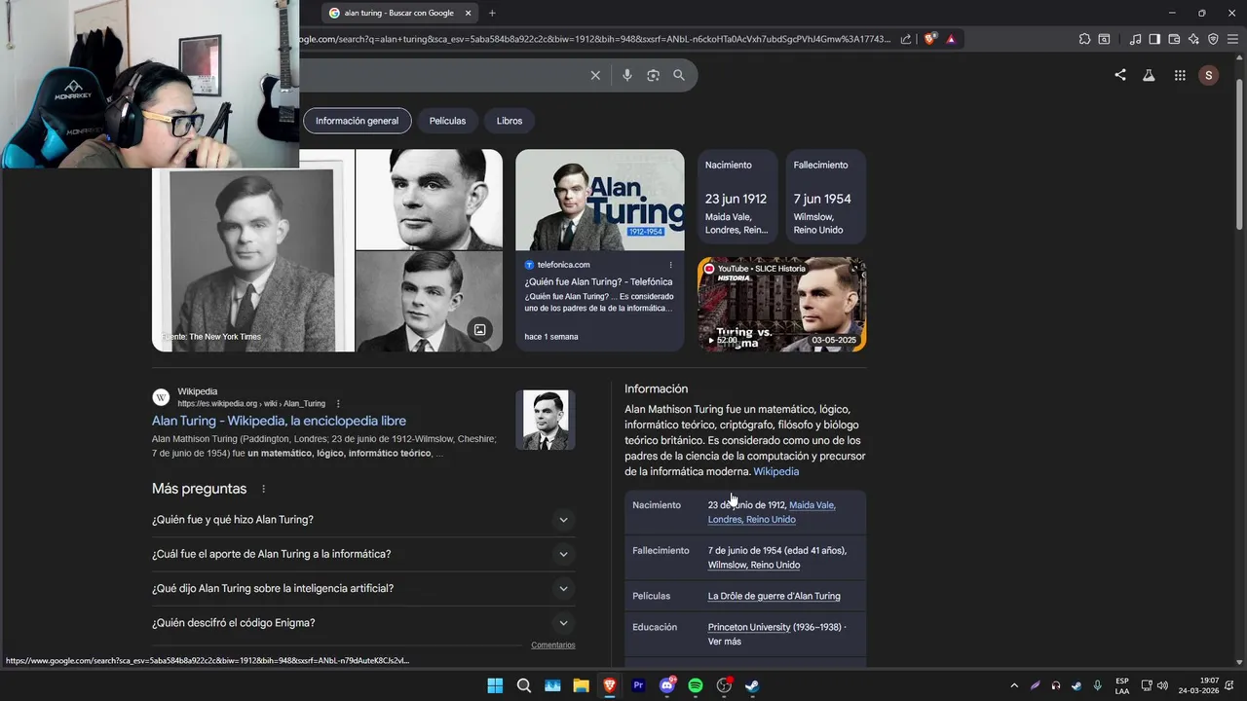Select the Películas filter chip
Viewport: 1247px width, 701px height.
coord(447,121)
